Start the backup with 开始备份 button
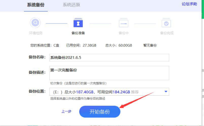The image size is (204, 126). 100,112
